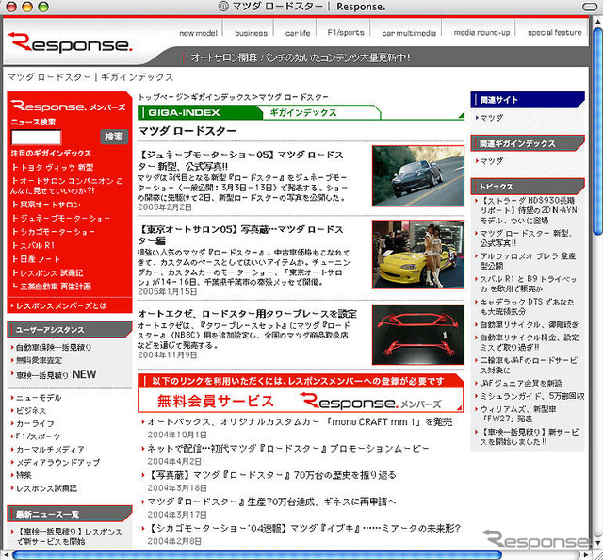Open F1/スポーツ category link
Screen dimensions: 603x560
click(36, 436)
